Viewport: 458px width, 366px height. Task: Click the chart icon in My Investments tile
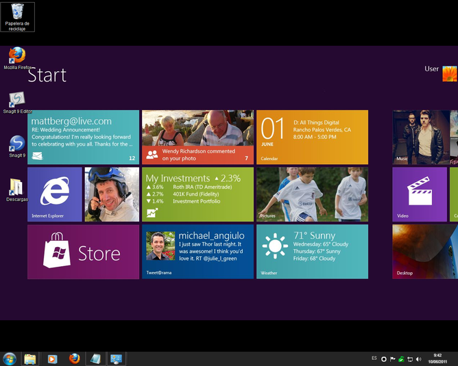(152, 213)
